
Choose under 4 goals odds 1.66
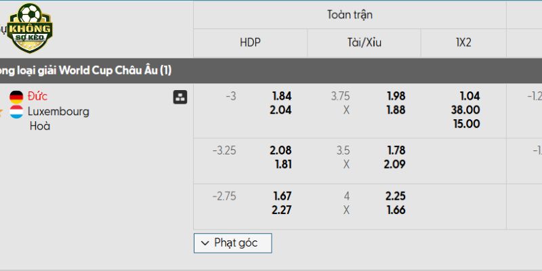pyautogui.click(x=395, y=210)
